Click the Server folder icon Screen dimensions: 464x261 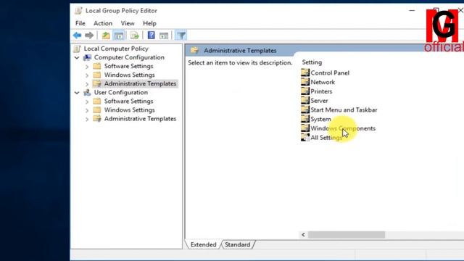click(305, 100)
